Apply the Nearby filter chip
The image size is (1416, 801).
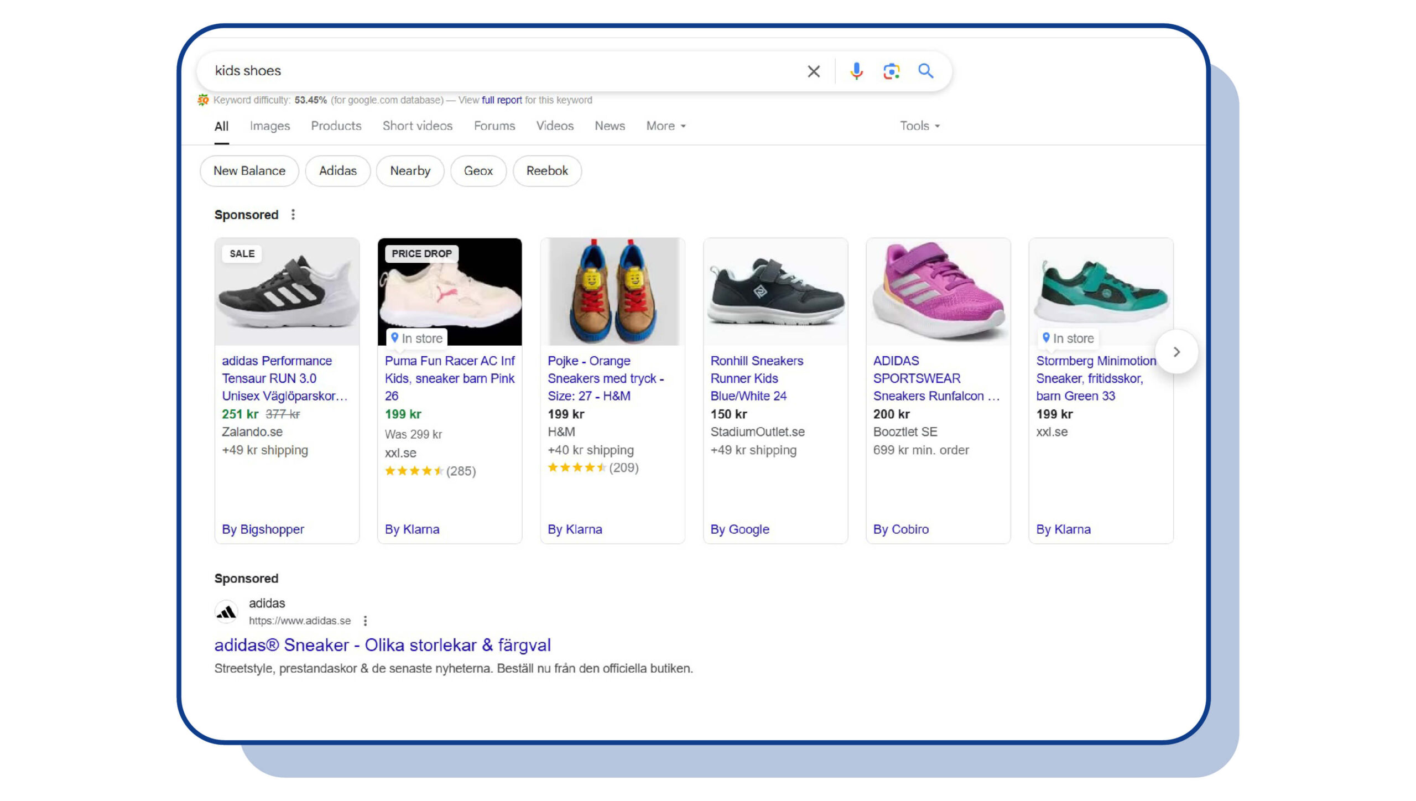(410, 171)
